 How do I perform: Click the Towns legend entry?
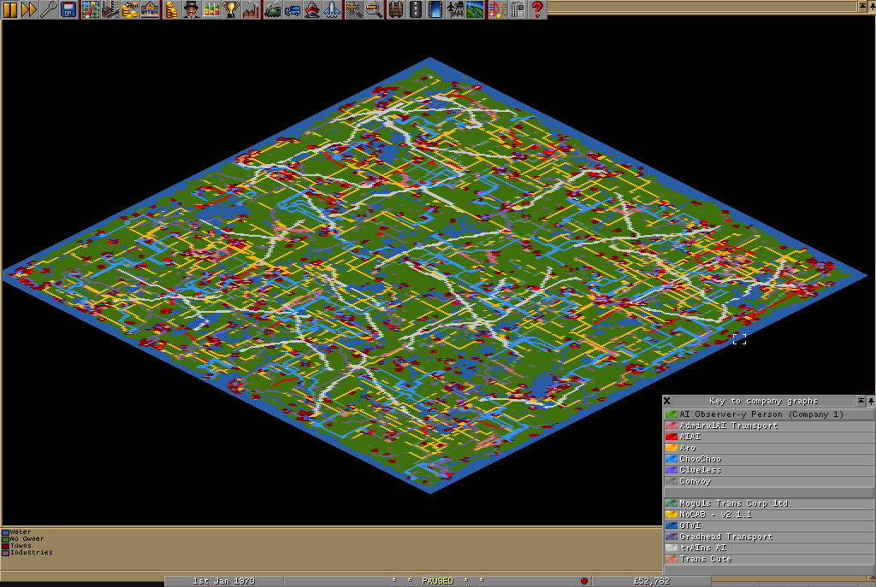pos(17,546)
